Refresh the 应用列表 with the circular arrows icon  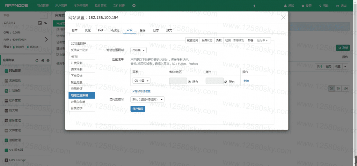click(x=37, y=60)
